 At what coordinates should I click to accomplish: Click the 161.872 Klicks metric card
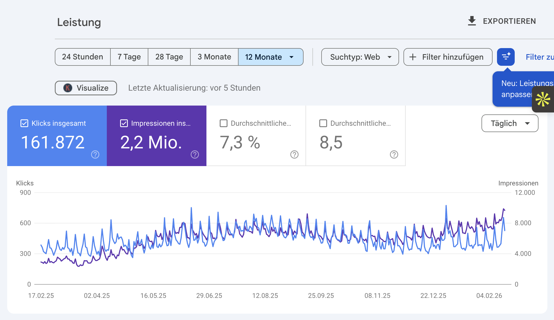53,142
